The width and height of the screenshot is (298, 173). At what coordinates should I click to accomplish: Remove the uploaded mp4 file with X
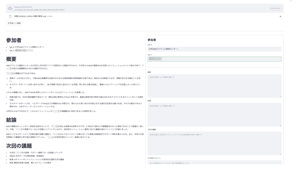click(280, 17)
